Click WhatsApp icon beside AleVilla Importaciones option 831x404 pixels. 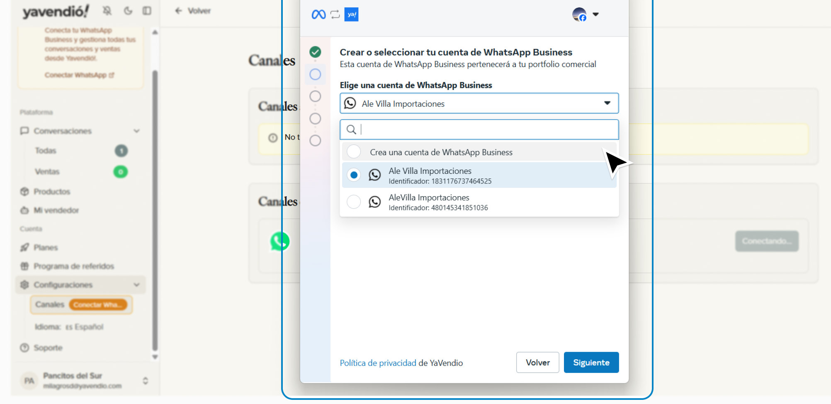[x=374, y=202]
